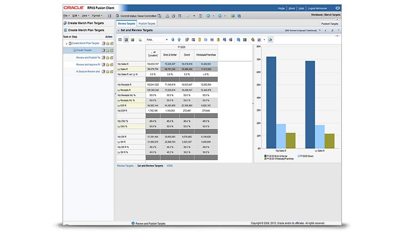The height and width of the screenshot is (241, 399).
Task: Click the commit icon before Commit status
Action: (117, 16)
